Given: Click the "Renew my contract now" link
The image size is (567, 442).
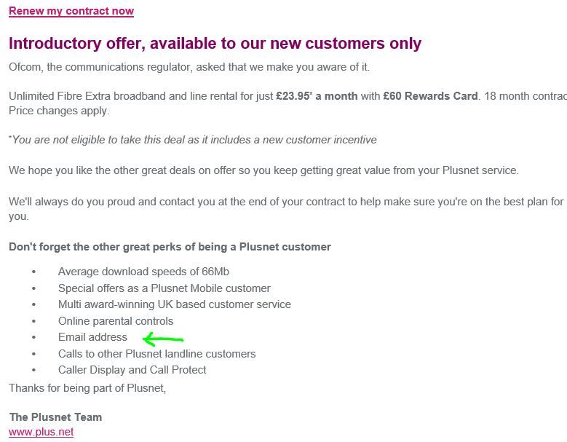Looking at the screenshot, I should tap(71, 11).
